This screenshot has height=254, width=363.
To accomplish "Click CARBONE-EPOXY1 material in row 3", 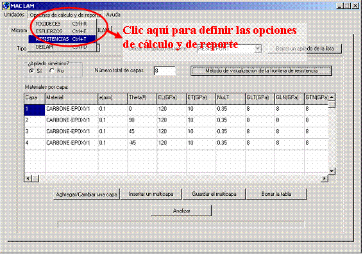I will click(72, 132).
